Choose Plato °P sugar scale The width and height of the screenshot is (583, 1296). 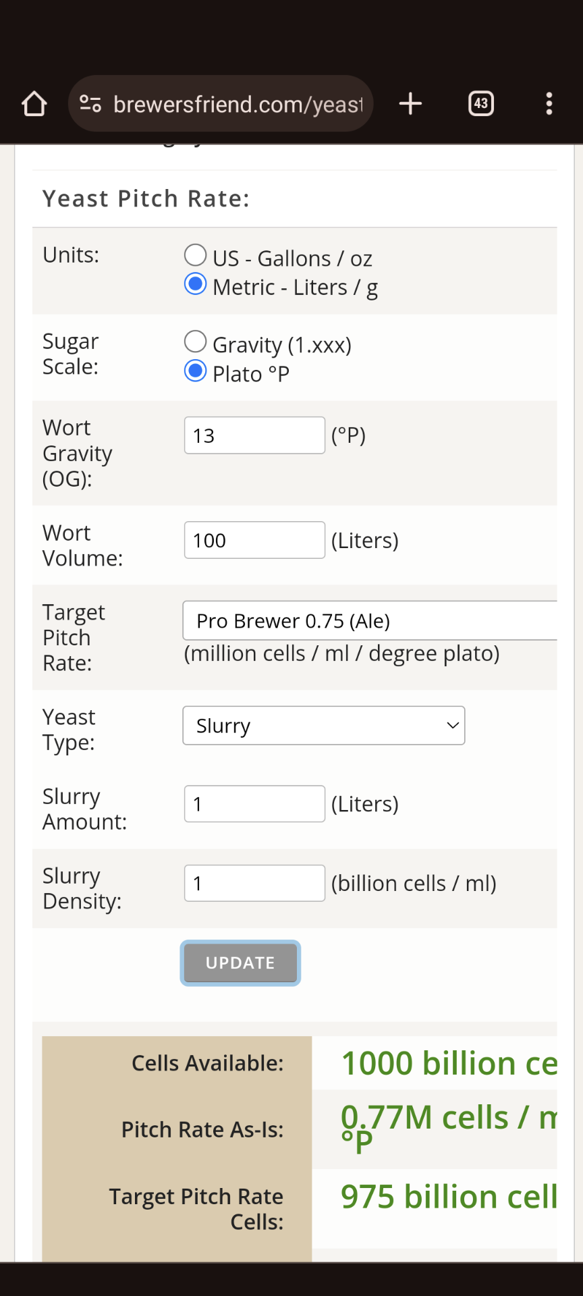(196, 371)
